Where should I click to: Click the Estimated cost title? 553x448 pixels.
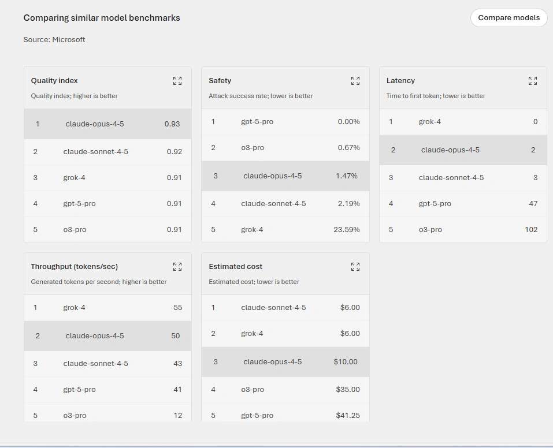(235, 267)
